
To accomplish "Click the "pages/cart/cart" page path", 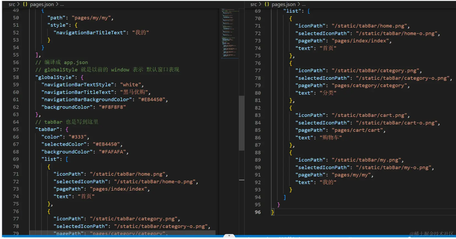I will tap(357, 130).
